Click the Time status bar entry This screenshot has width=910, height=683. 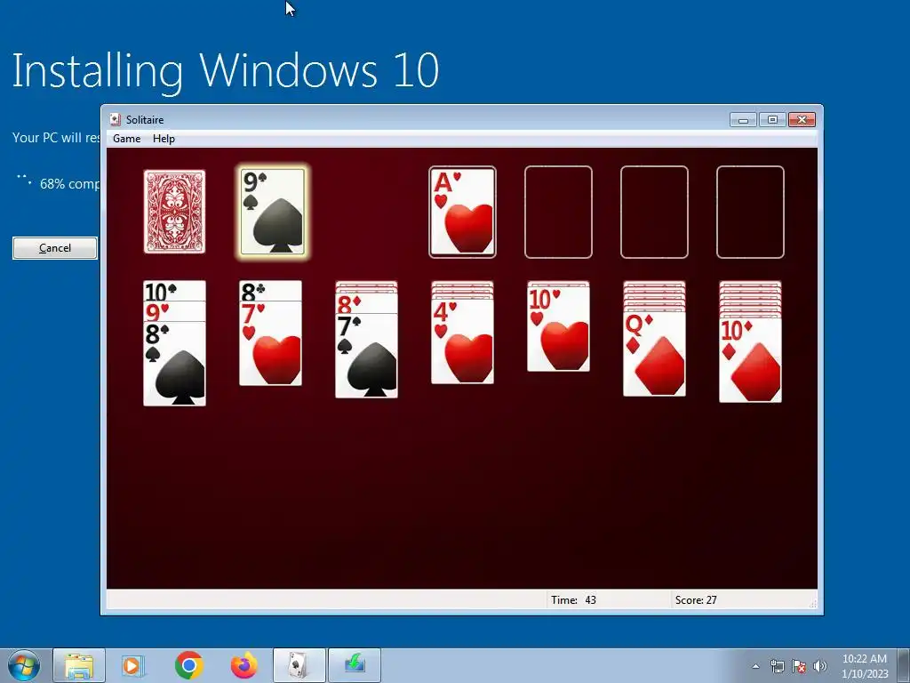pos(573,600)
